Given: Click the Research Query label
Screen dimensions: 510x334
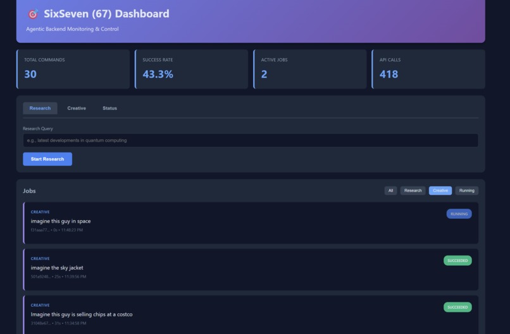Looking at the screenshot, I should (38, 128).
